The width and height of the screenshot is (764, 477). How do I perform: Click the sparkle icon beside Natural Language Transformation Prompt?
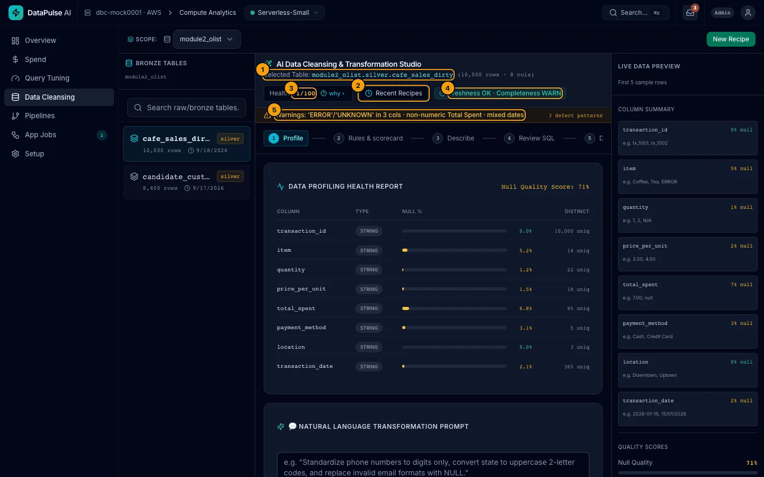[x=281, y=427]
